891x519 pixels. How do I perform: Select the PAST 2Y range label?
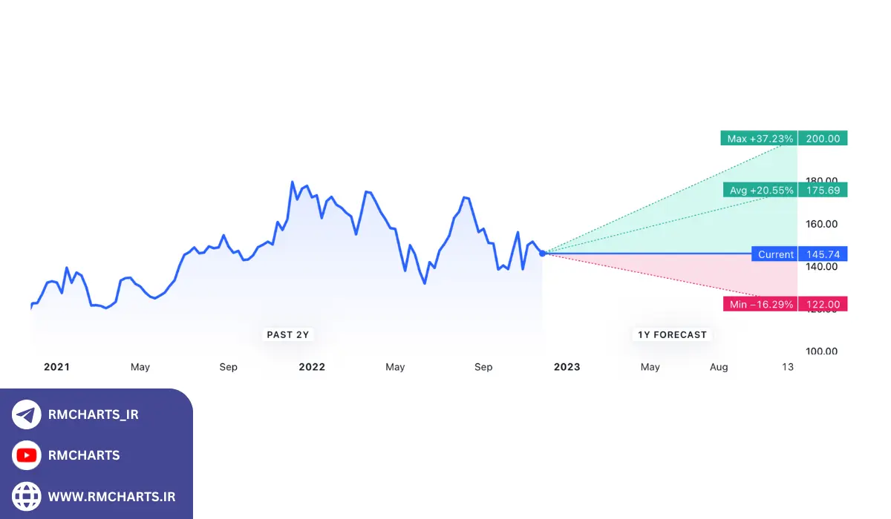287,335
